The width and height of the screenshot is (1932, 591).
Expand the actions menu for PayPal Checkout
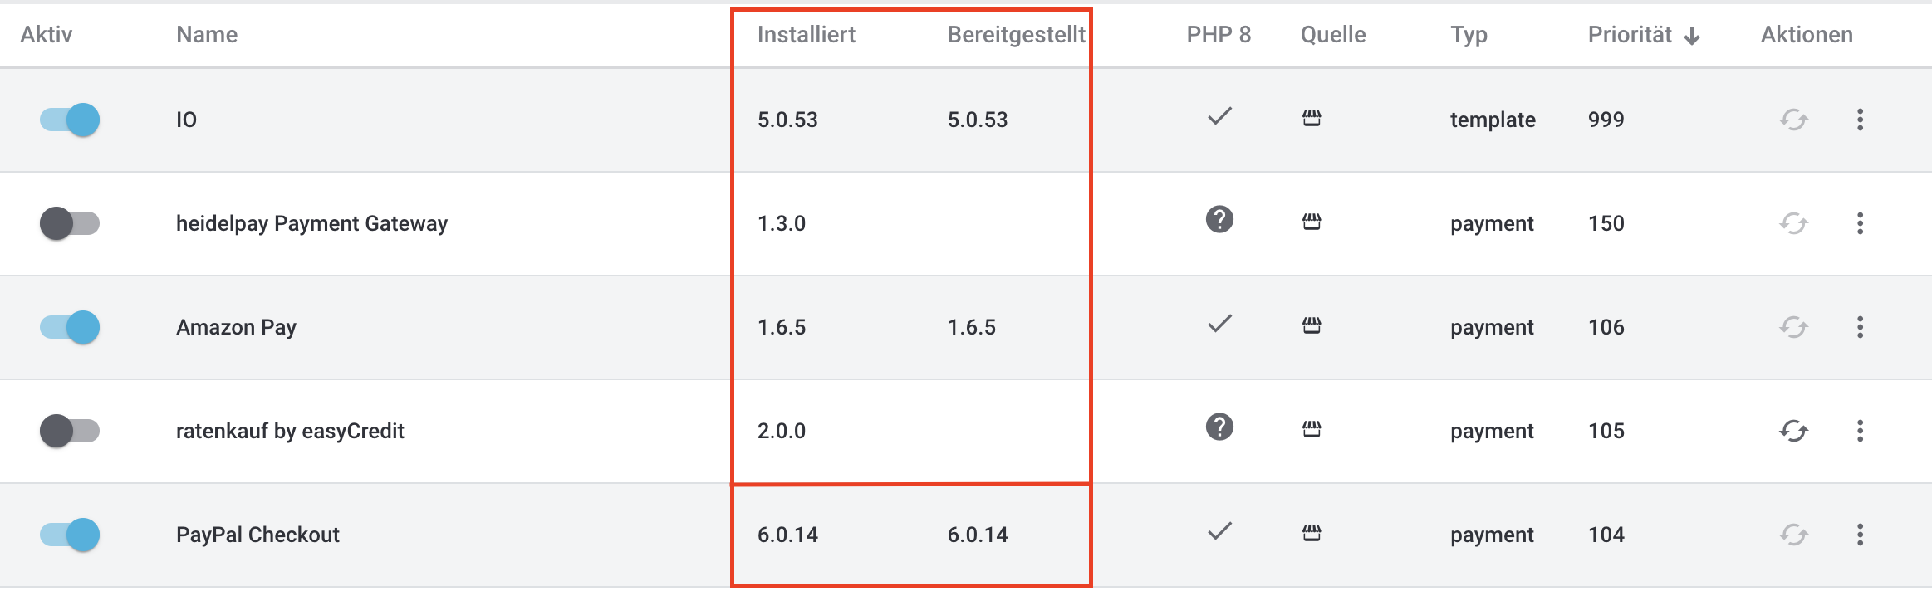click(x=1860, y=535)
